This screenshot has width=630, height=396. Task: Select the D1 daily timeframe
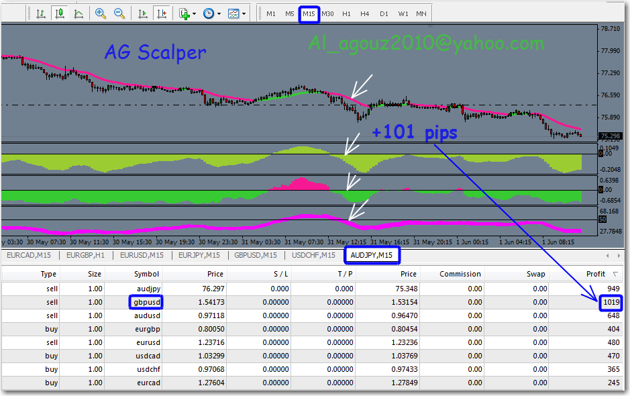(x=384, y=13)
